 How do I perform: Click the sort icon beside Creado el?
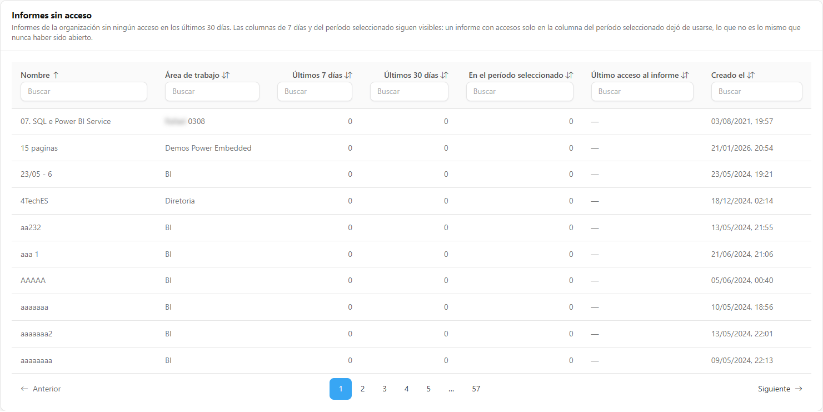[751, 75]
